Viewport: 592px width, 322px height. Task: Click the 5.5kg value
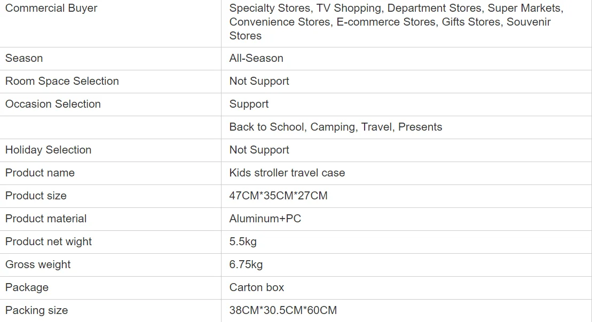coord(243,241)
